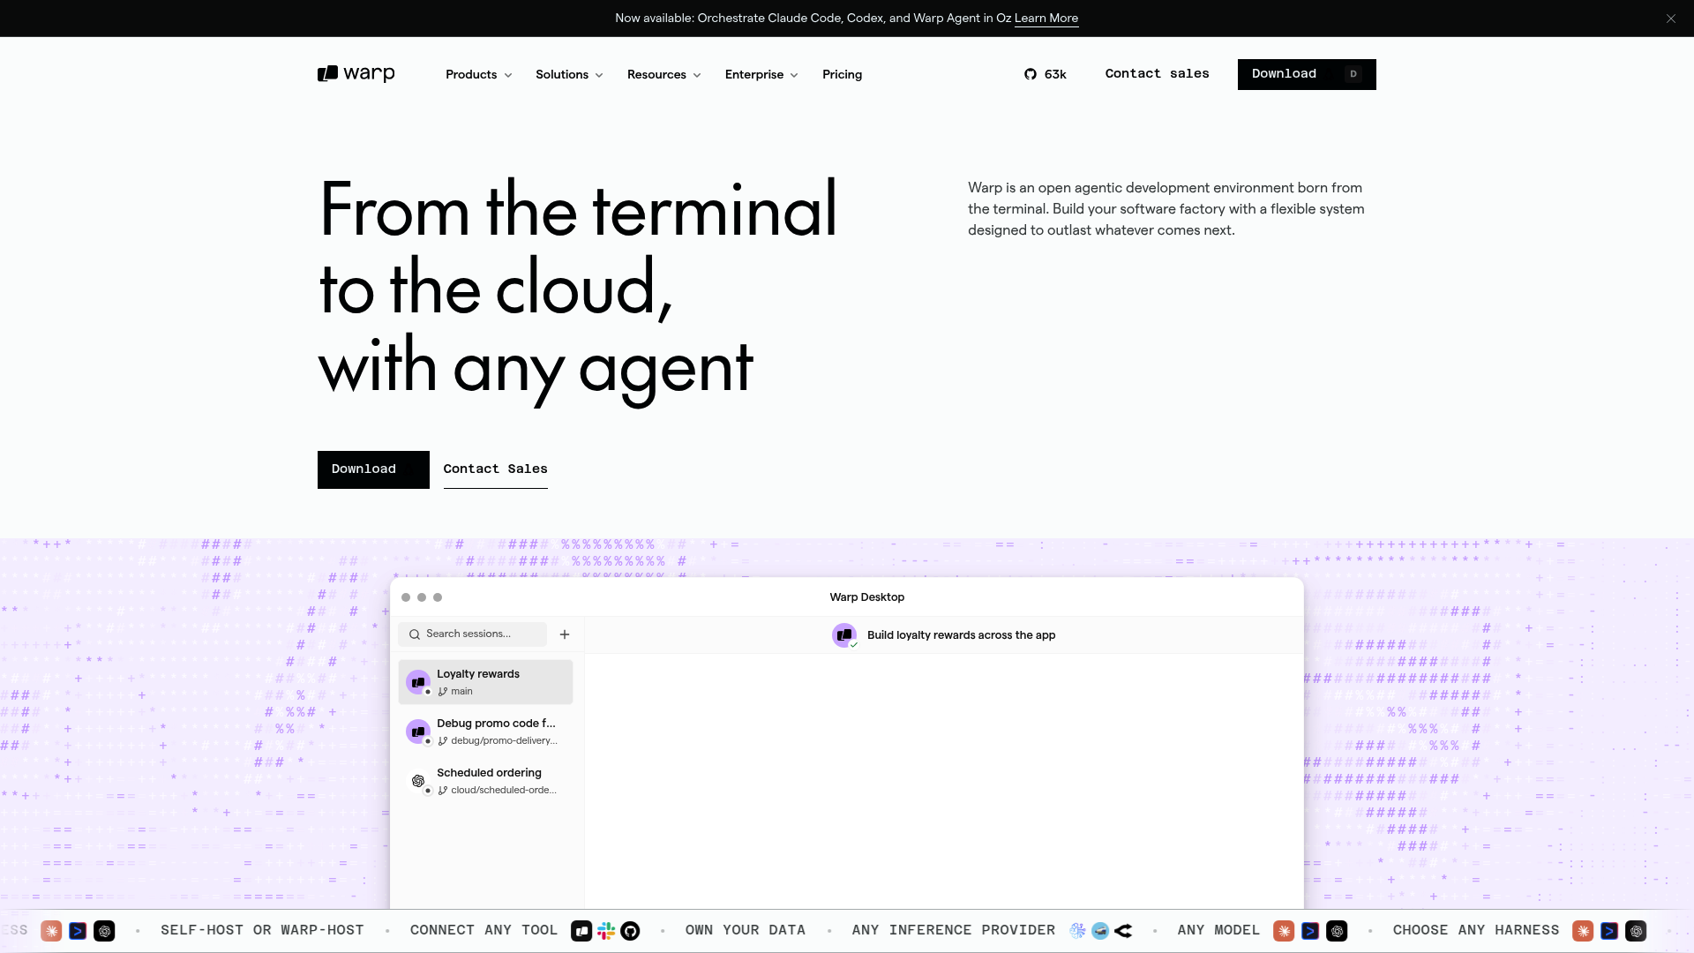Click the branch icon next to debug/promo-delivery
This screenshot has height=953, width=1694.
coord(443,741)
